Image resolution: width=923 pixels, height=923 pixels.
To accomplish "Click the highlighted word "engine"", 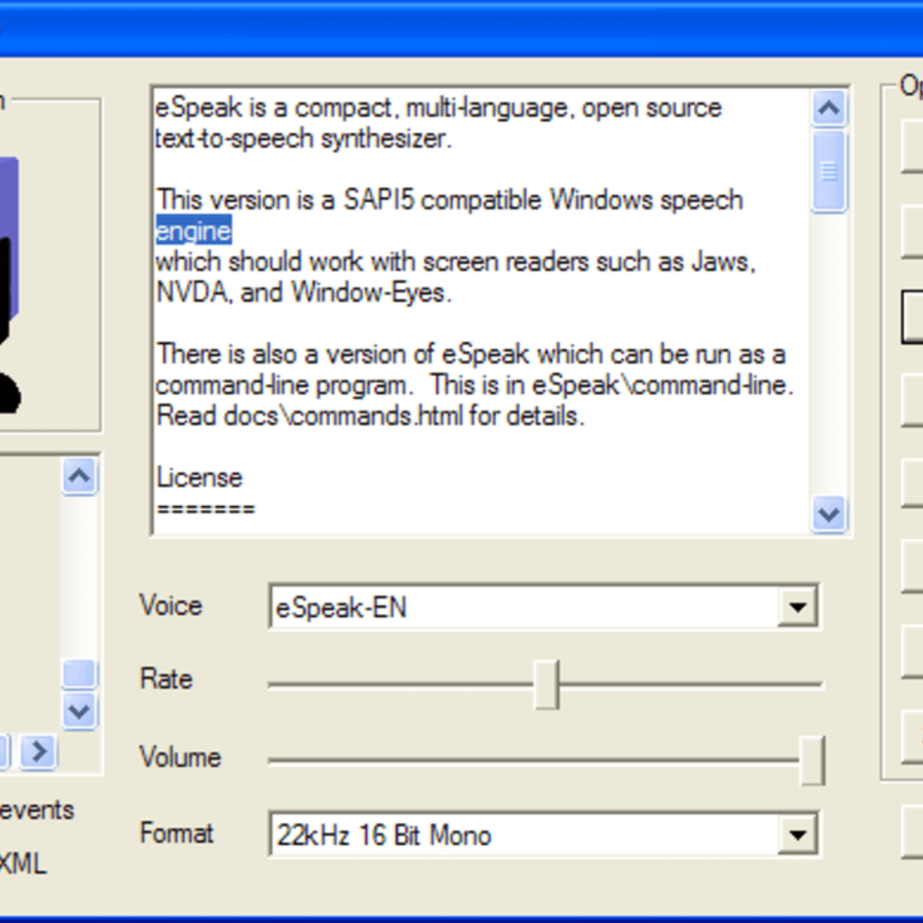I will [193, 231].
